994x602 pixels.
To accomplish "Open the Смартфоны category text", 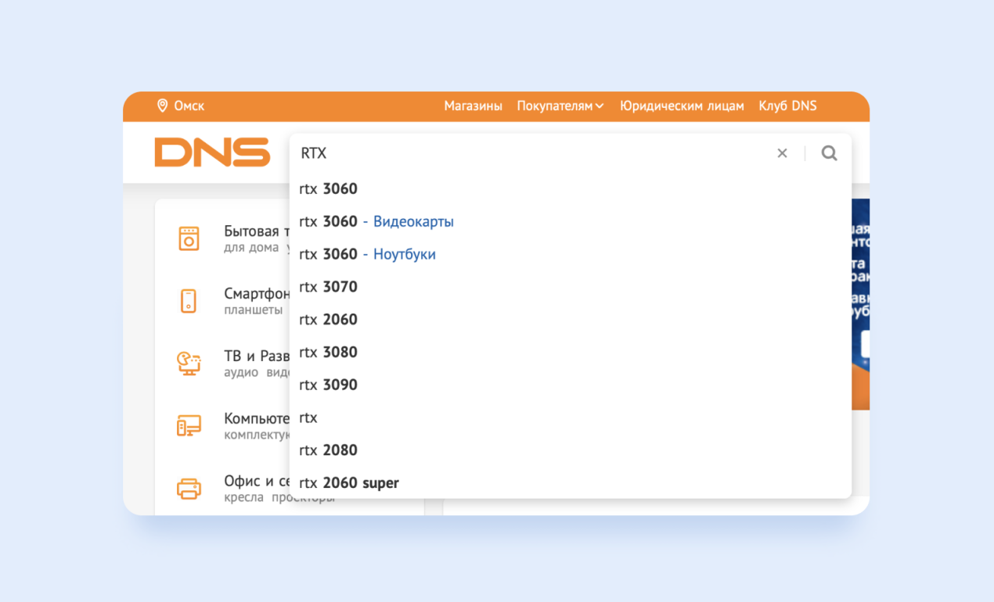I will 257,294.
